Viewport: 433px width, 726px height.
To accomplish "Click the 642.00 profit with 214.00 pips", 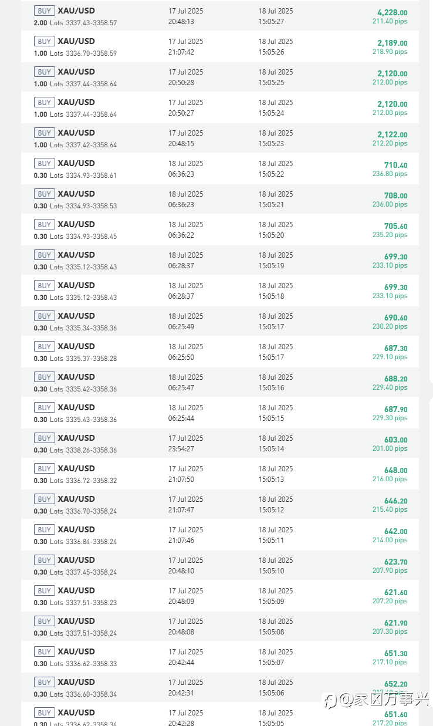I will 395,531.
